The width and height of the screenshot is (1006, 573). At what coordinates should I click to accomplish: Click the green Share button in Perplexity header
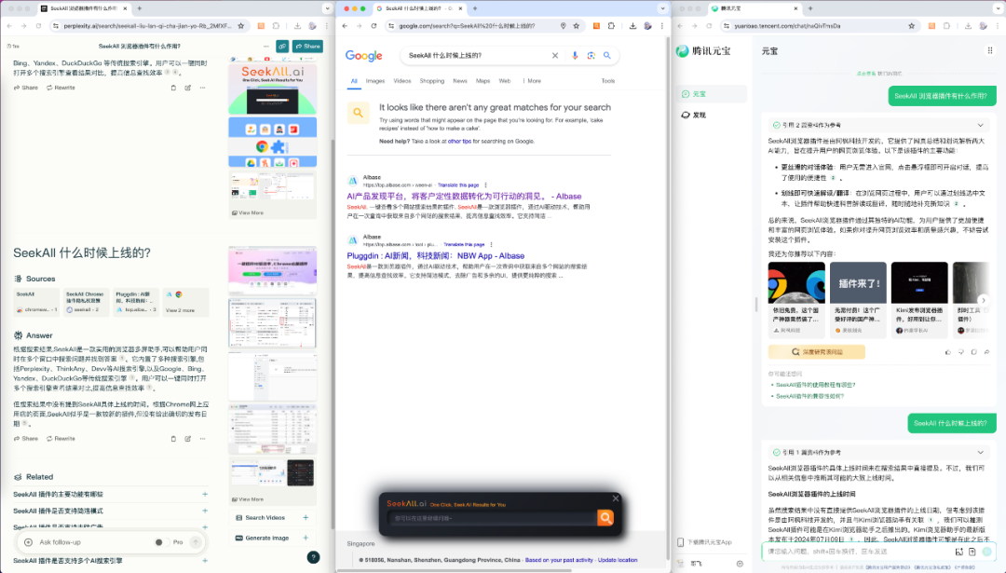pos(308,47)
